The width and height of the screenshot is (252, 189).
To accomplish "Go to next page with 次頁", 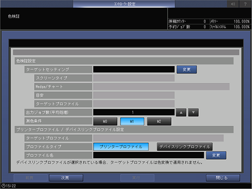I will [66, 178].
